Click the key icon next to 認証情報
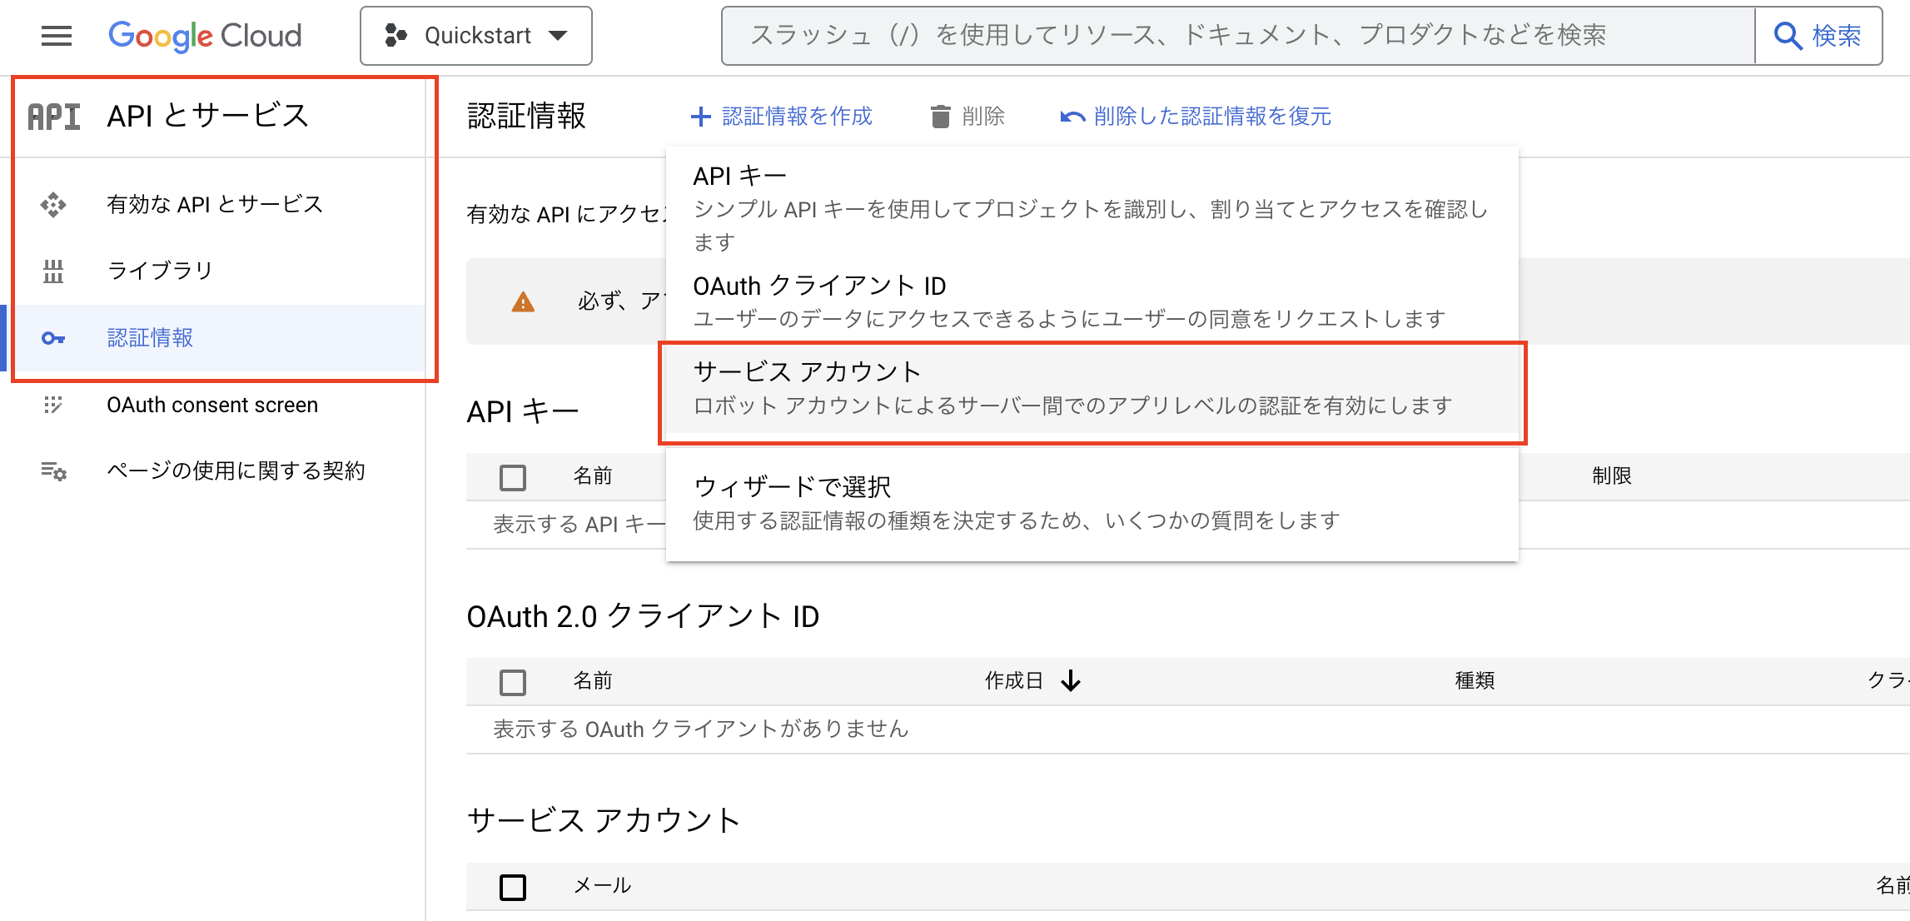This screenshot has width=1910, height=921. [x=53, y=338]
